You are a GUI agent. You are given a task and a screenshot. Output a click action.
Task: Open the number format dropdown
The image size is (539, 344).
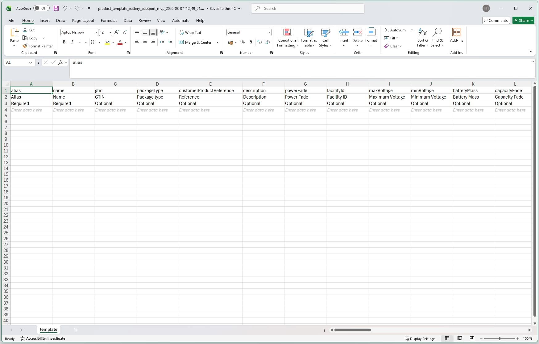tap(269, 32)
